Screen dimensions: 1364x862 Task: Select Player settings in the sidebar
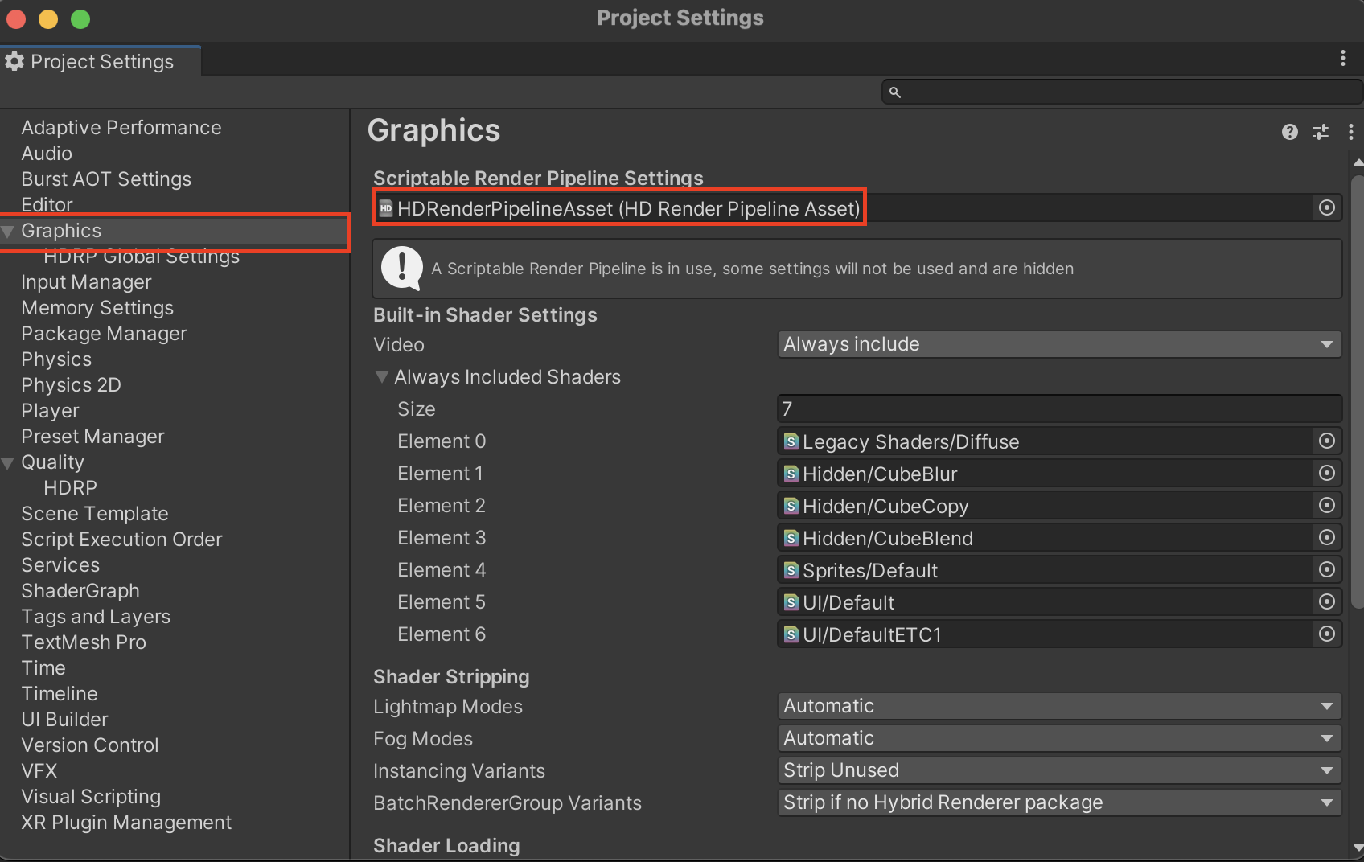coord(50,411)
